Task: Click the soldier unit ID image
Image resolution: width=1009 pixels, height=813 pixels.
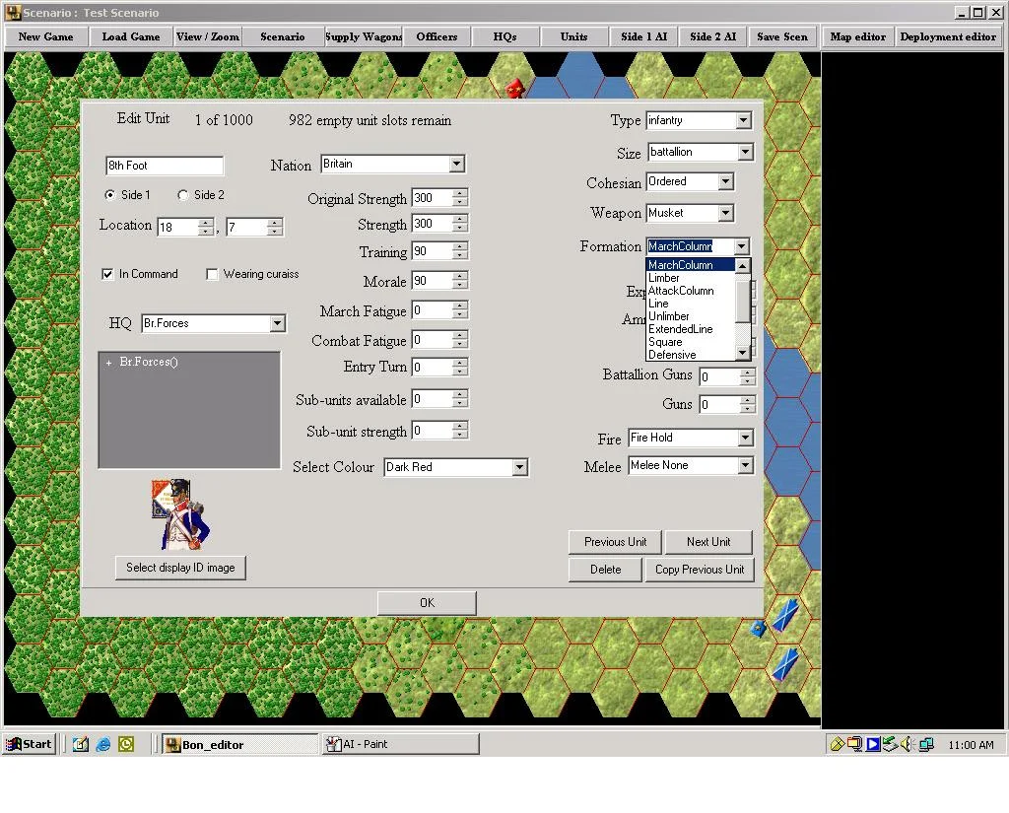Action: point(181,514)
